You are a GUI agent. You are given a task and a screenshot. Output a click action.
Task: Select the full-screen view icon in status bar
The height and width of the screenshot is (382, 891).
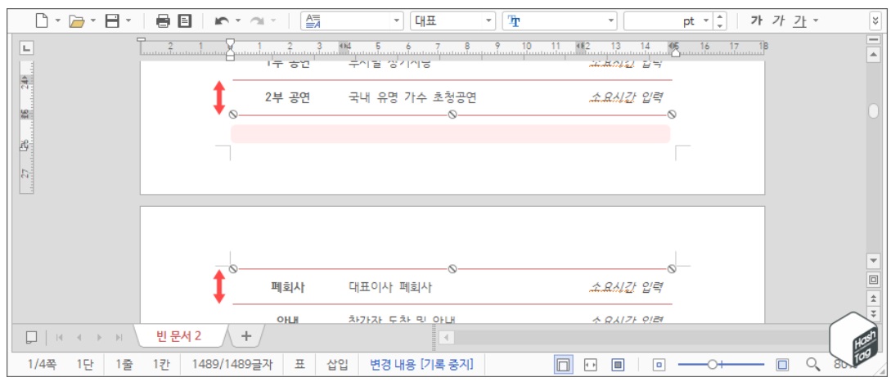[x=618, y=365]
